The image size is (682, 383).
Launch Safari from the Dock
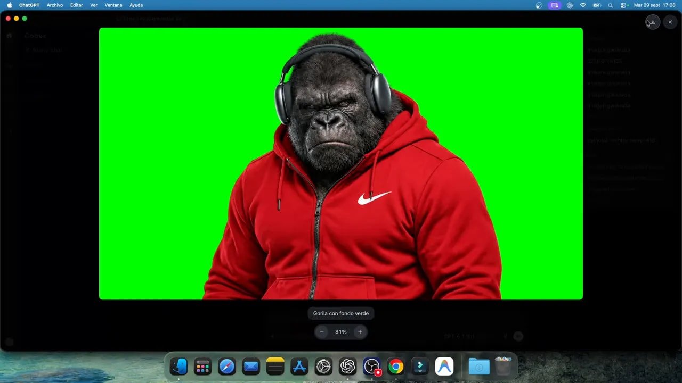pyautogui.click(x=227, y=367)
